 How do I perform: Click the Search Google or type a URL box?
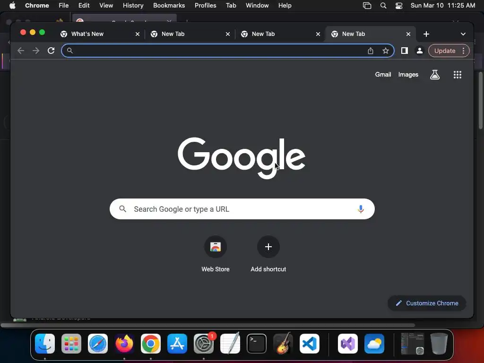pos(242,209)
